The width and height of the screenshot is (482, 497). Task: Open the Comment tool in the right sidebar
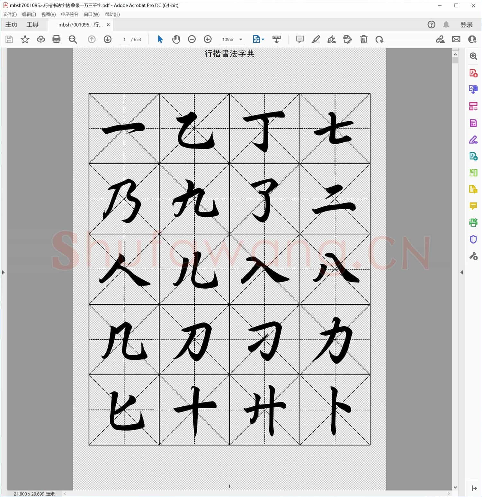tap(473, 206)
